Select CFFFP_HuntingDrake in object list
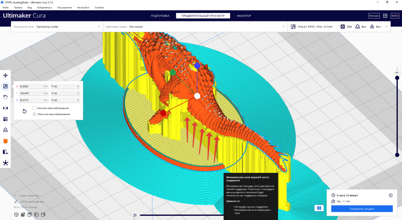The height and width of the screenshot is (220, 402). (x=32, y=202)
